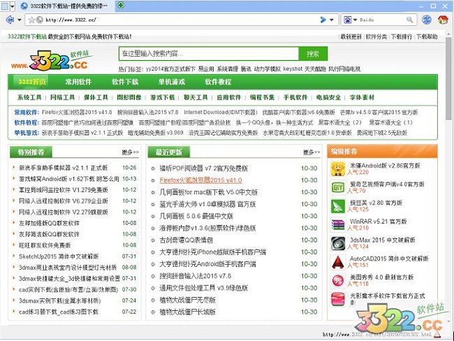Open the 软件下载 navigation tab
454x341 pixels.
click(125, 82)
